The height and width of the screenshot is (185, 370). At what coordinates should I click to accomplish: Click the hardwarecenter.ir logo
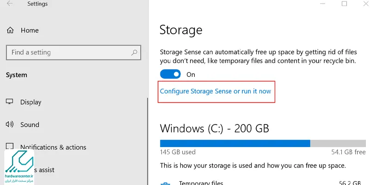[19, 167]
